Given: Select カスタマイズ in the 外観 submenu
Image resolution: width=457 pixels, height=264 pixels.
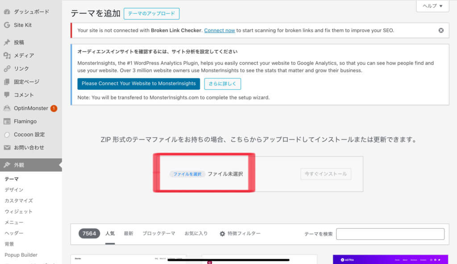Looking at the screenshot, I should coord(19,201).
